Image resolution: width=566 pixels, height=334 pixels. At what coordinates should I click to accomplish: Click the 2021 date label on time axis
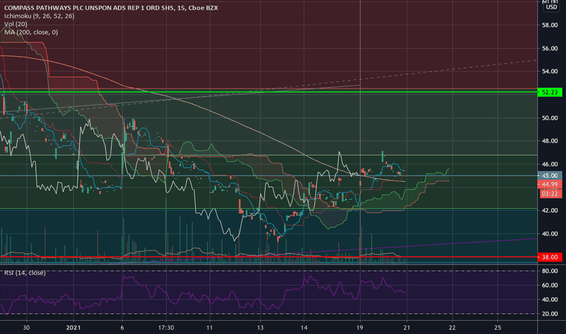[73, 328]
